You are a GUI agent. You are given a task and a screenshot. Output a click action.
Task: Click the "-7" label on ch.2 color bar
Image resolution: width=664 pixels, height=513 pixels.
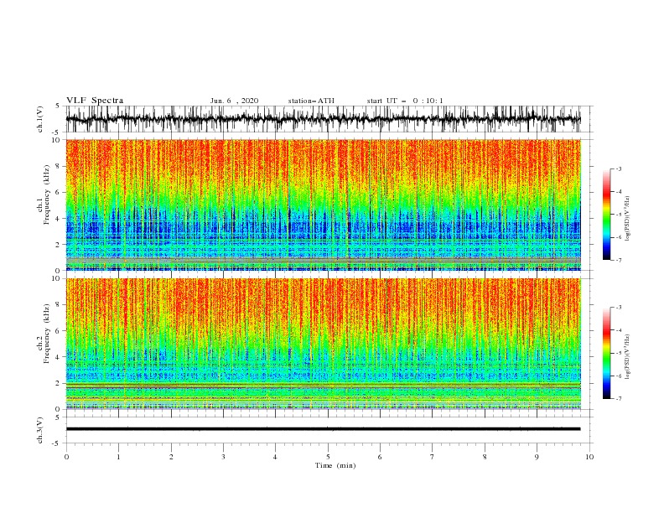click(x=619, y=399)
